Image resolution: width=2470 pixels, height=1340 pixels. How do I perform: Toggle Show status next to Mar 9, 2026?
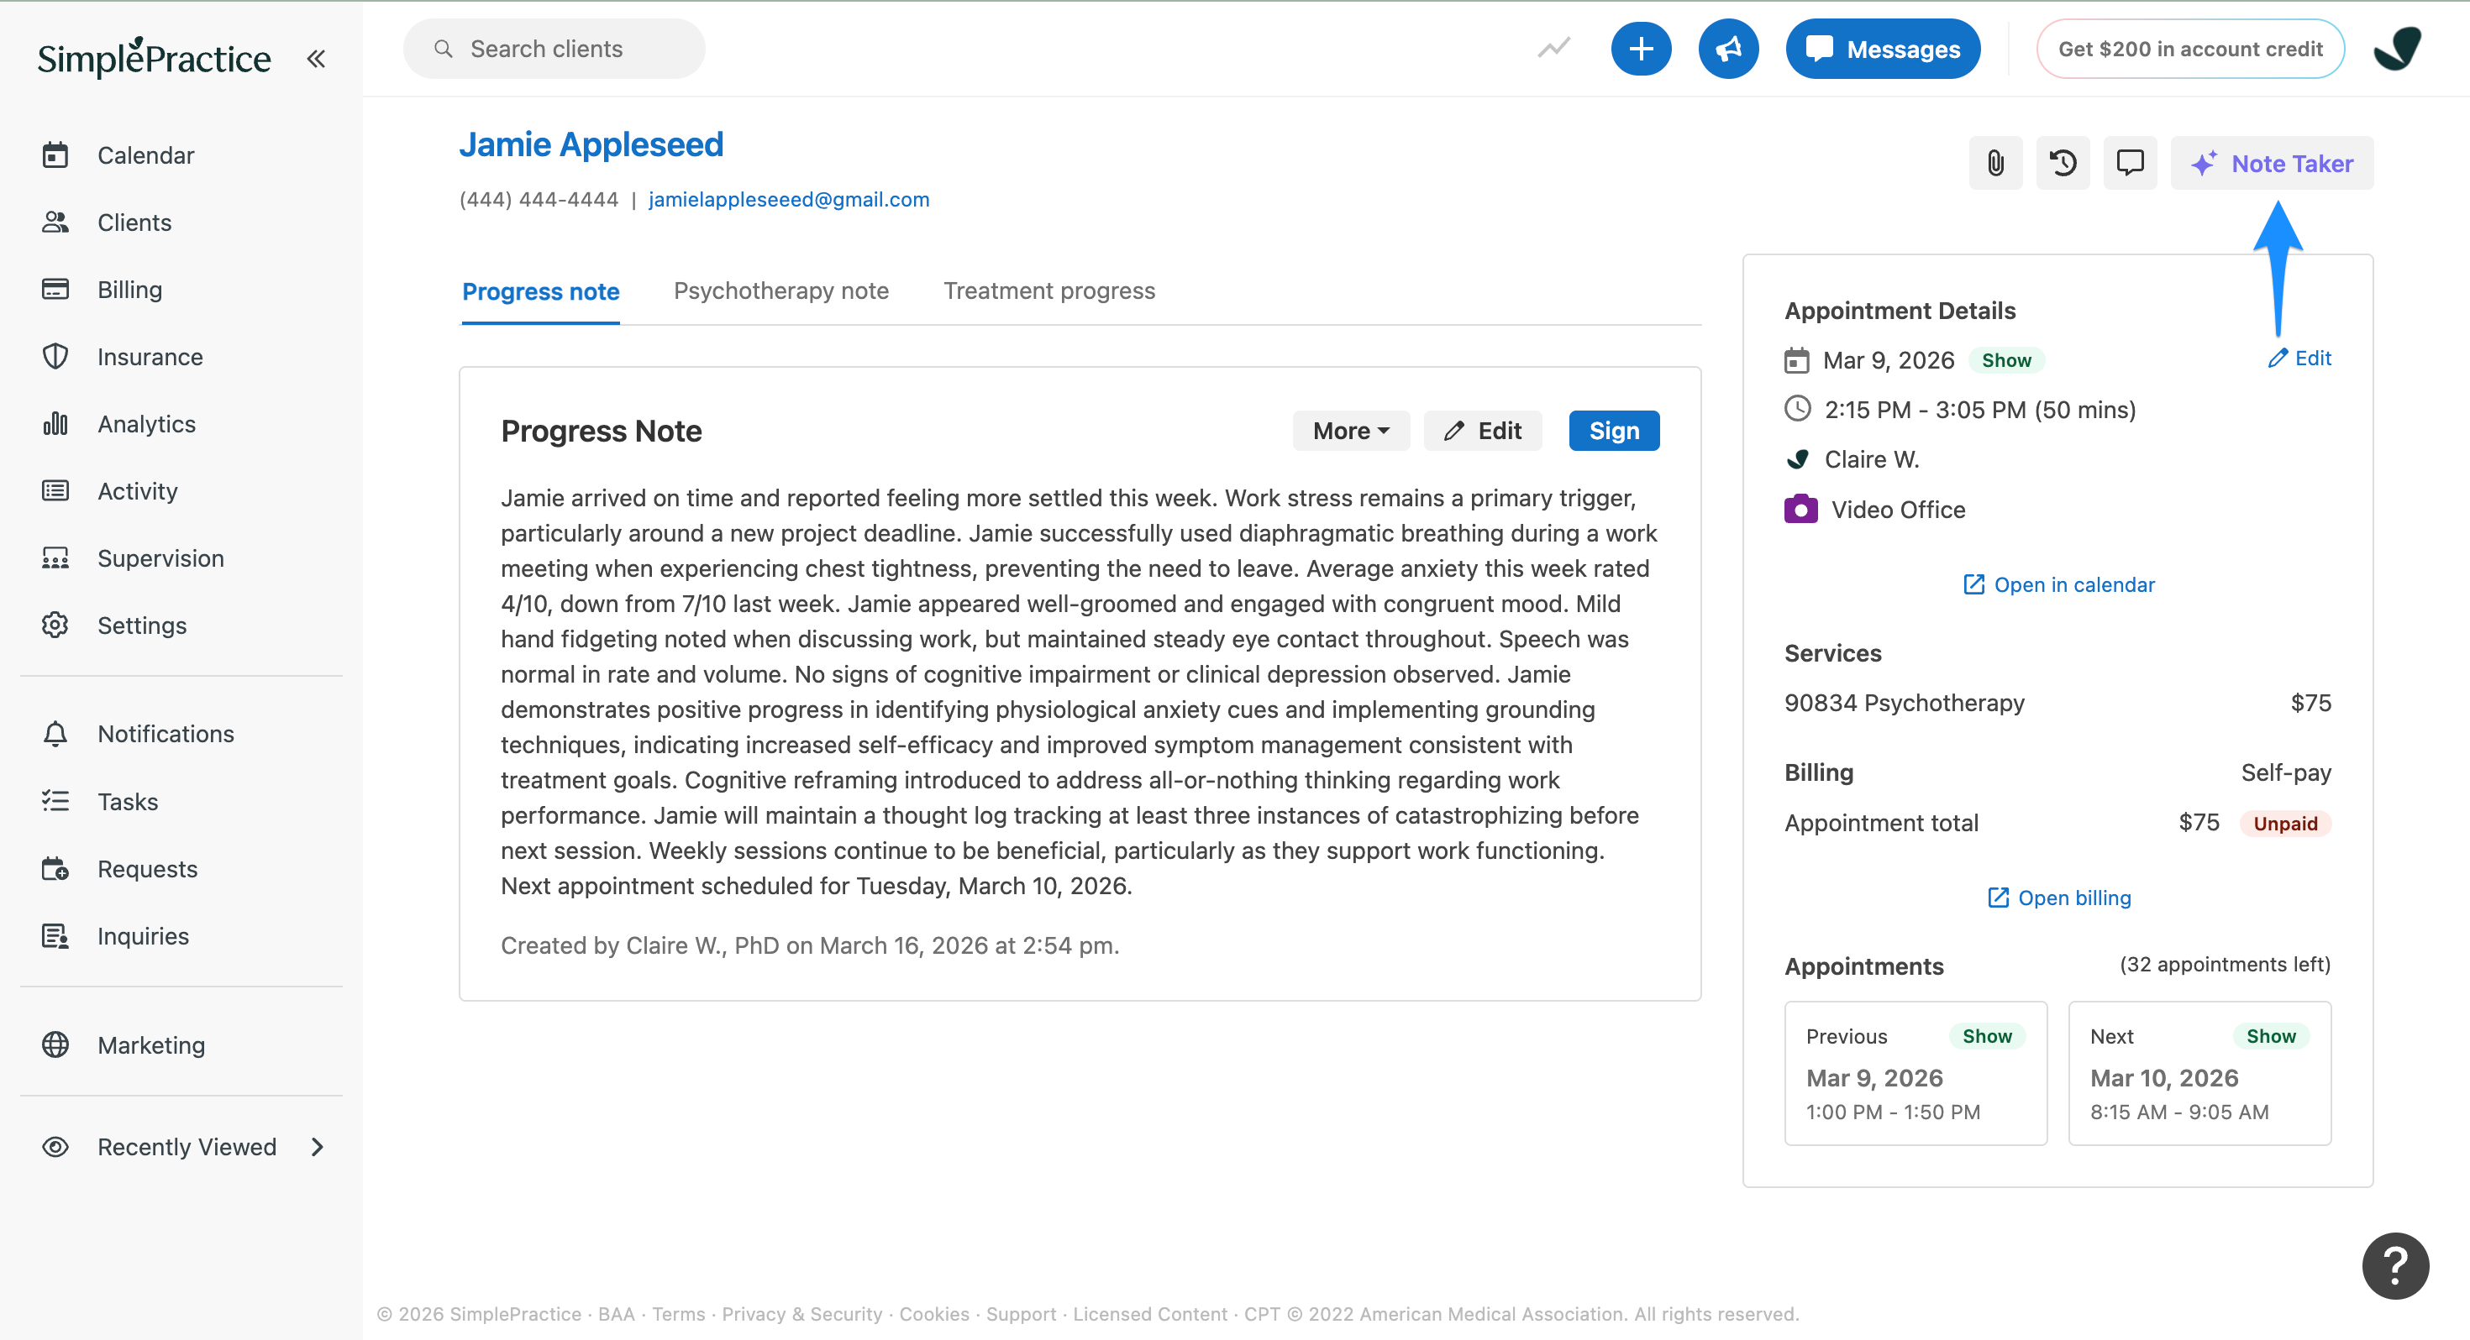2007,360
